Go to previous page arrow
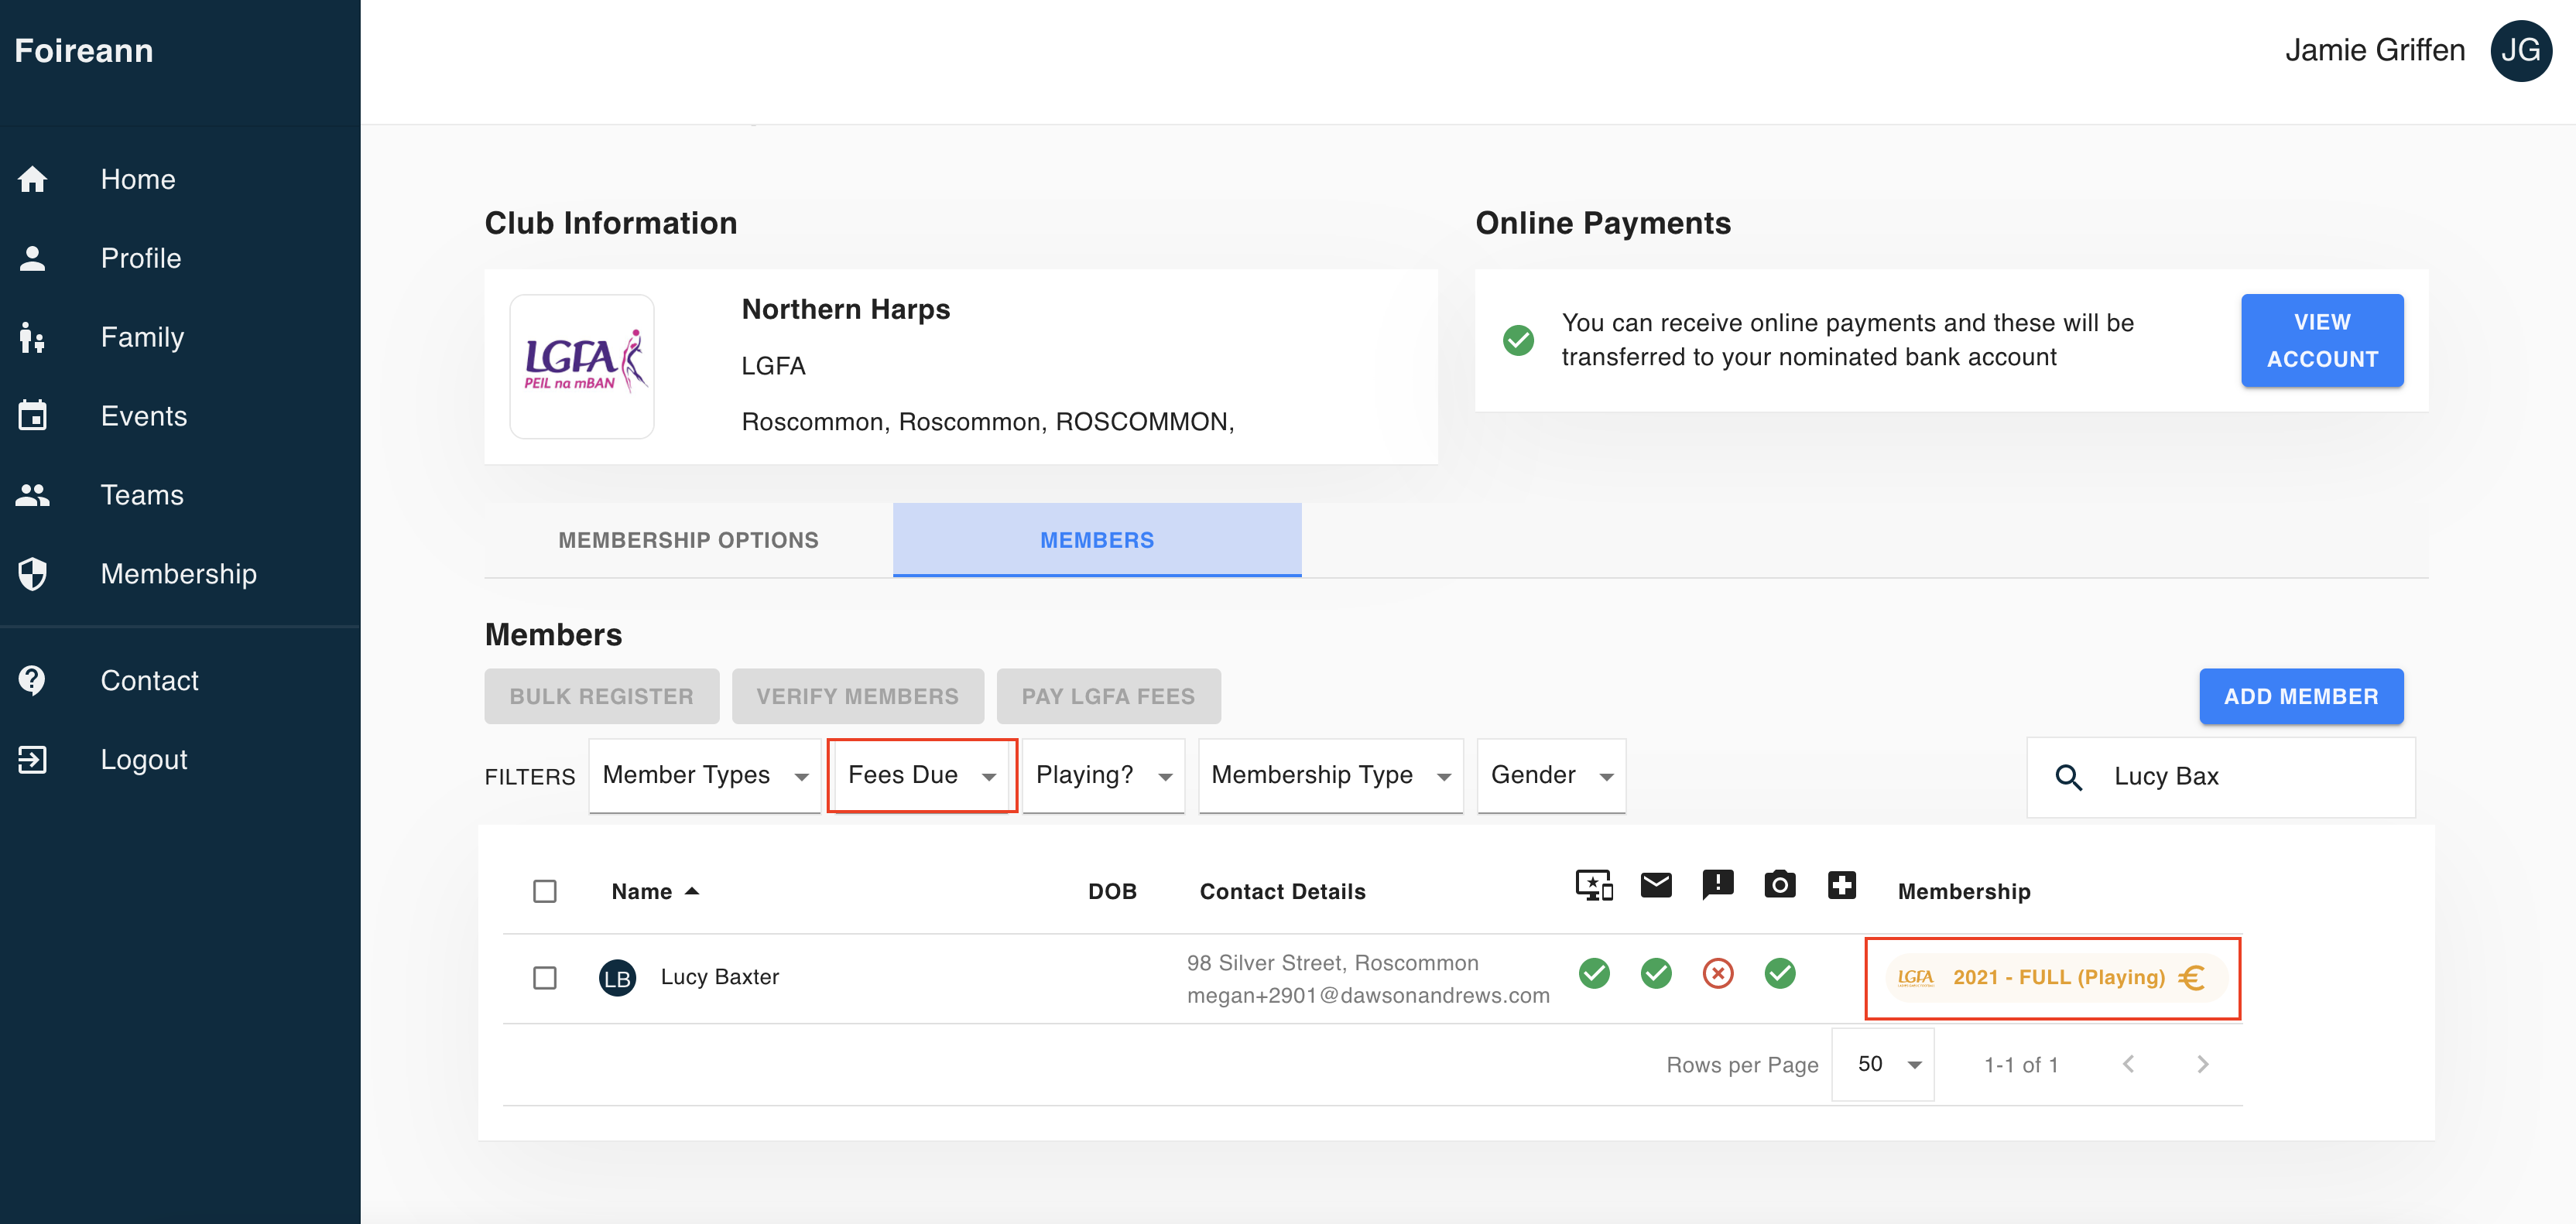The width and height of the screenshot is (2576, 1224). [2128, 1064]
